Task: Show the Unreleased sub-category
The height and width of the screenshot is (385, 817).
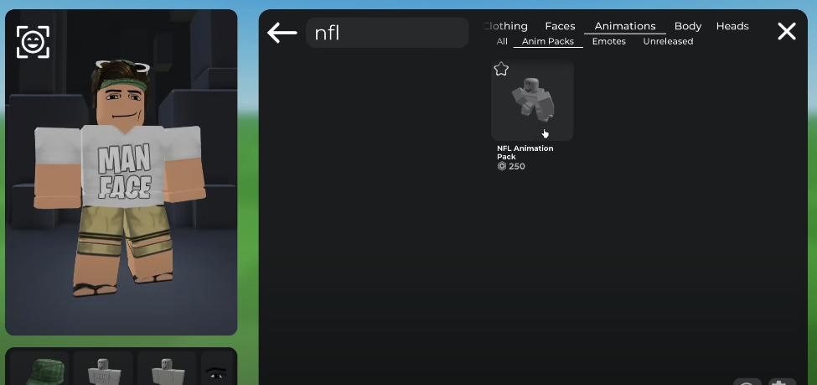Action: pyautogui.click(x=668, y=41)
